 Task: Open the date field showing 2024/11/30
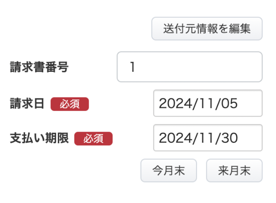click(x=208, y=138)
